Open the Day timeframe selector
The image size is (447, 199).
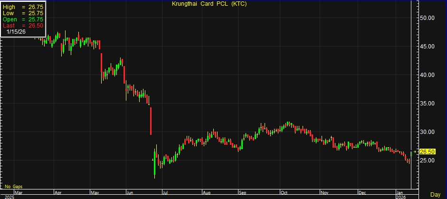click(x=435, y=195)
